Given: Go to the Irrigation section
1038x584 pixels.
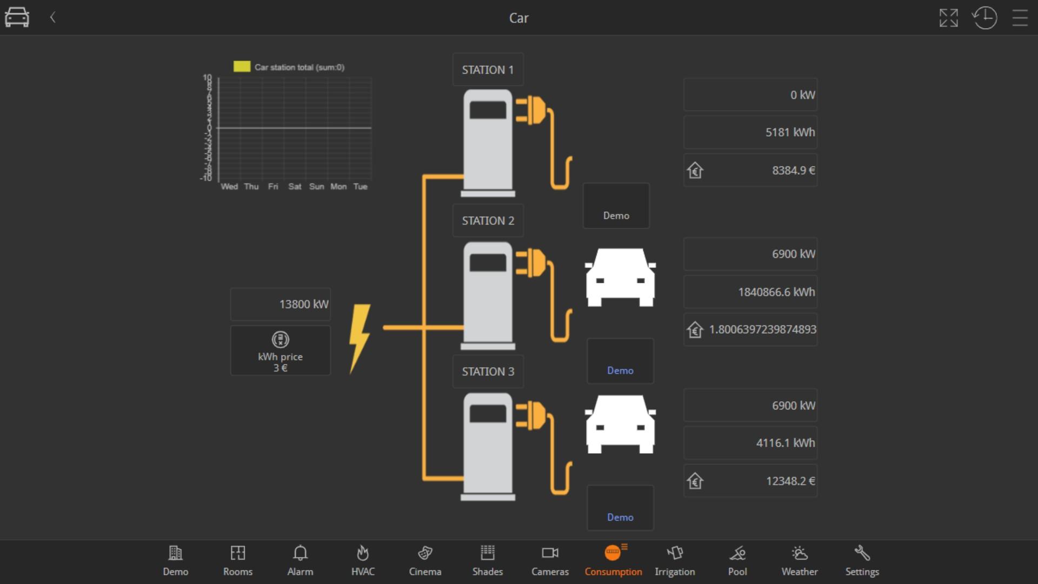Looking at the screenshot, I should (x=675, y=560).
